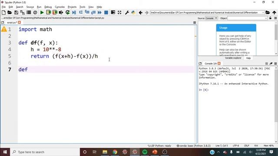Open Chrome from the taskbar

[x=115, y=152]
